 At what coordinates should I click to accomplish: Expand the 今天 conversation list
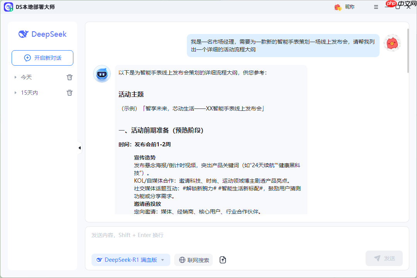(15, 77)
